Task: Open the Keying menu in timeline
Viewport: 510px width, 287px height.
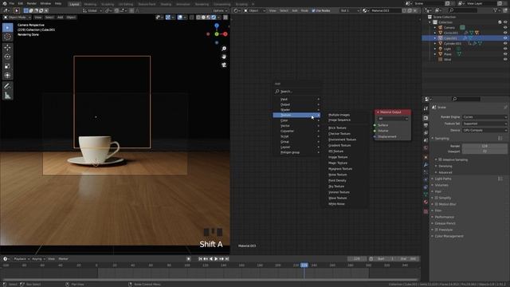Action: click(38, 259)
